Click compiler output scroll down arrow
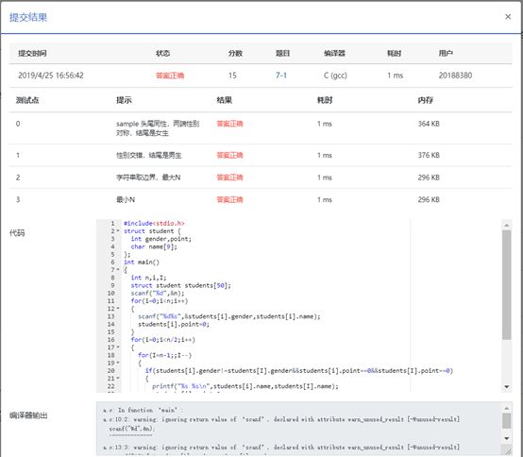Viewport: 523px width, 457px height. [x=506, y=438]
